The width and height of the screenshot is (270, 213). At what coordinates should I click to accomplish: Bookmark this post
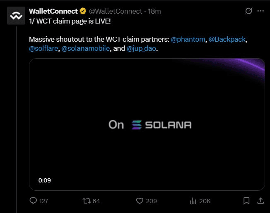pos(246,201)
